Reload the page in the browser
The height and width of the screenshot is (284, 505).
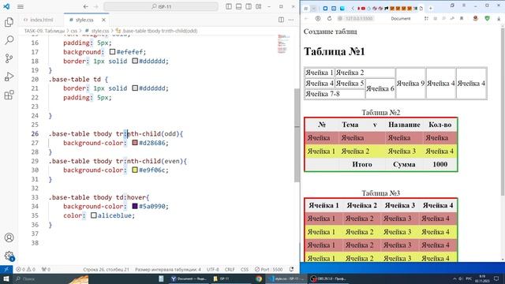(x=329, y=18)
